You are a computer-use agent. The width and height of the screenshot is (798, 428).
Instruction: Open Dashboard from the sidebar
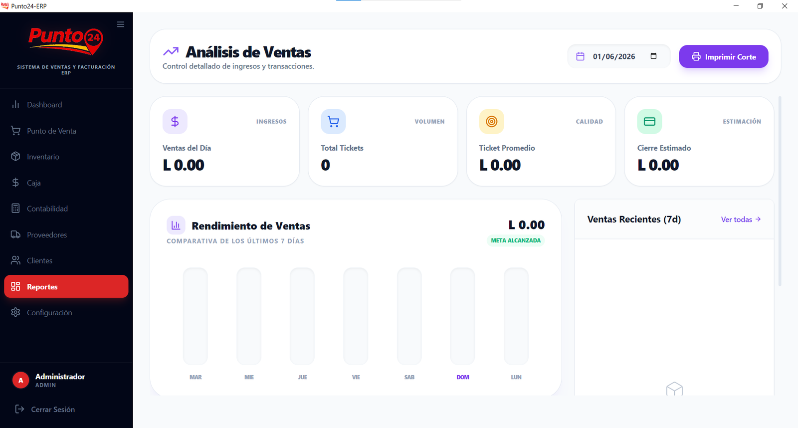[x=66, y=105]
